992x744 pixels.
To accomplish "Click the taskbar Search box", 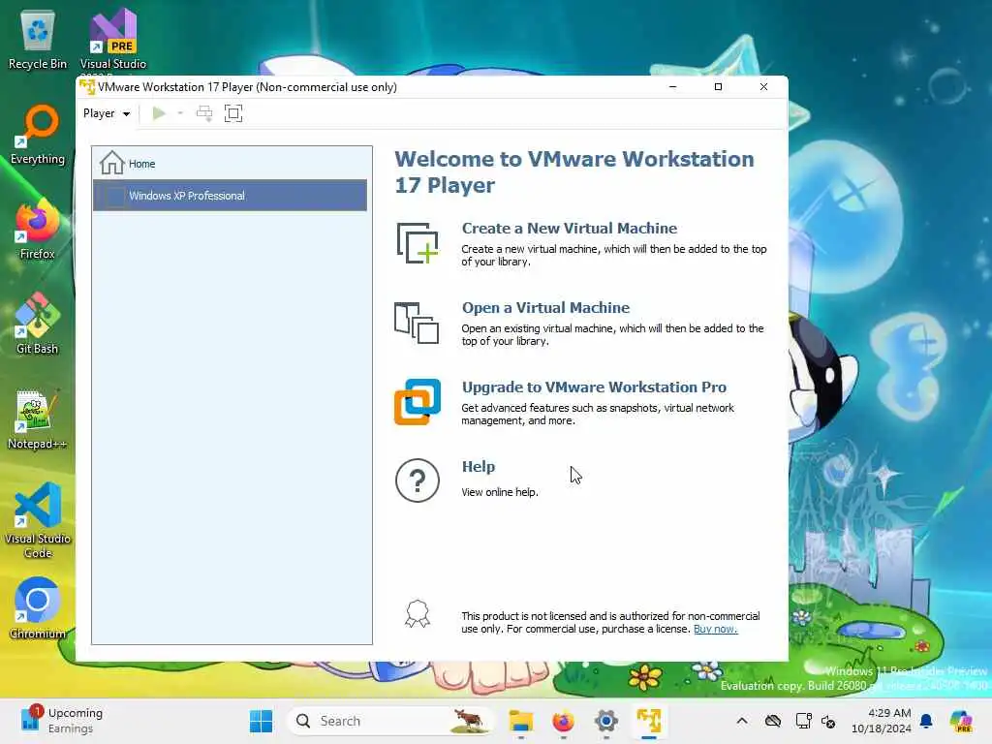I will click(x=389, y=721).
